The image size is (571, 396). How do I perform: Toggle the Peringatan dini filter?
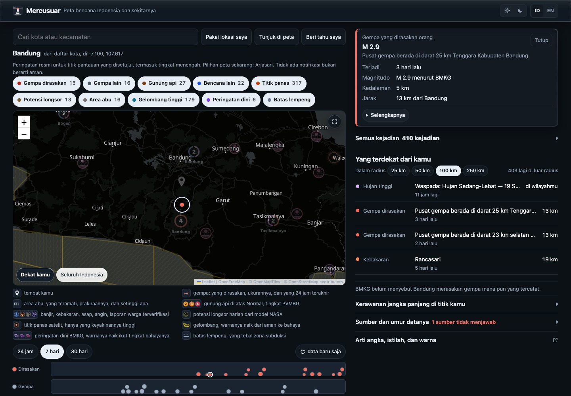(x=231, y=100)
